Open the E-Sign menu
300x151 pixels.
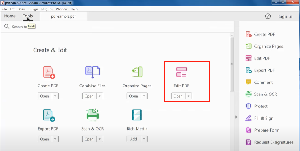33,9
